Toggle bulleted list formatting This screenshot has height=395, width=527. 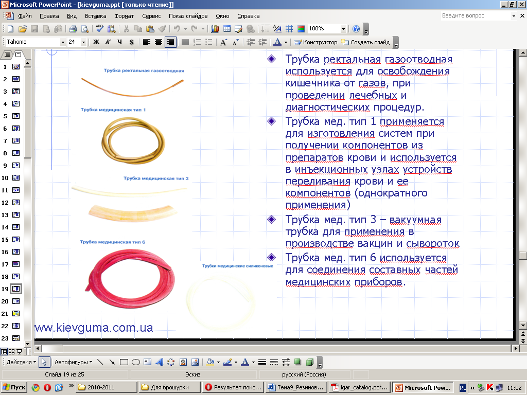click(x=209, y=42)
